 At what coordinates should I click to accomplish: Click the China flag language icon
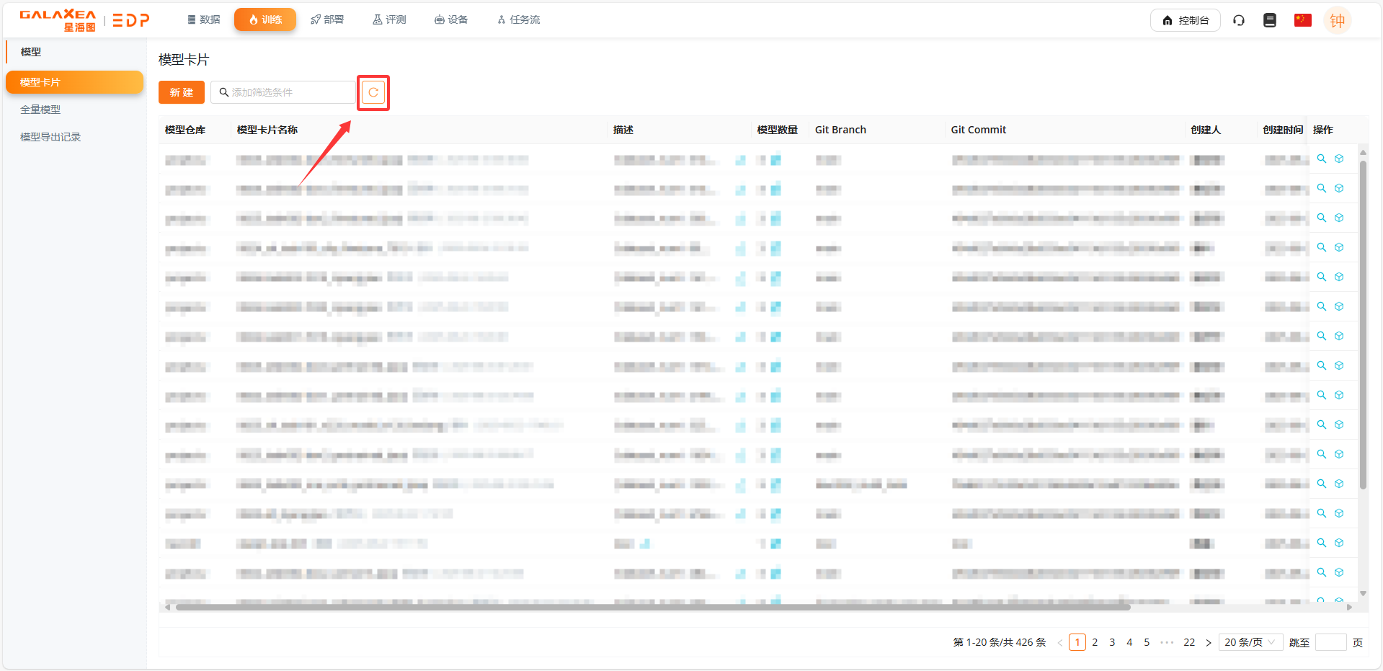tap(1302, 20)
